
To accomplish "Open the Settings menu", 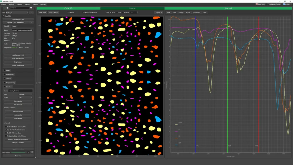I will tap(35, 5).
